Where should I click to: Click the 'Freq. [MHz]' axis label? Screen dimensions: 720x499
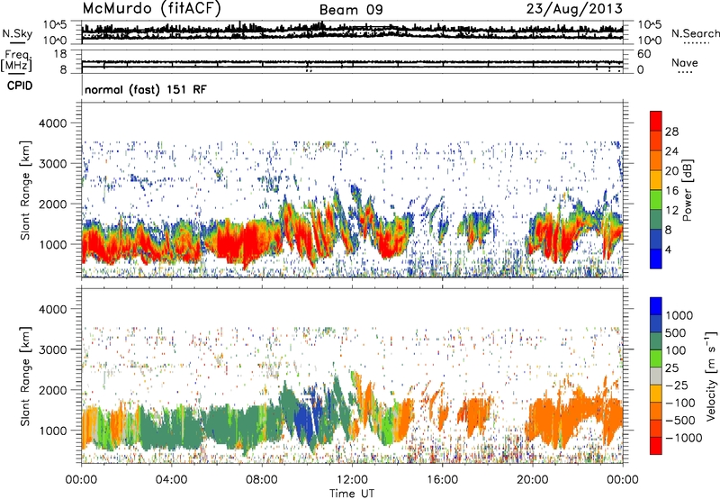16,61
